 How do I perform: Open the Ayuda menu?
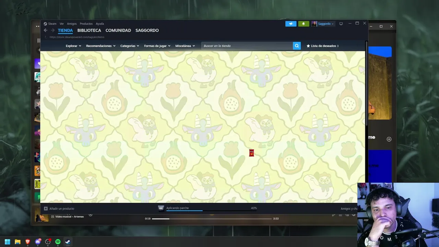tap(100, 24)
